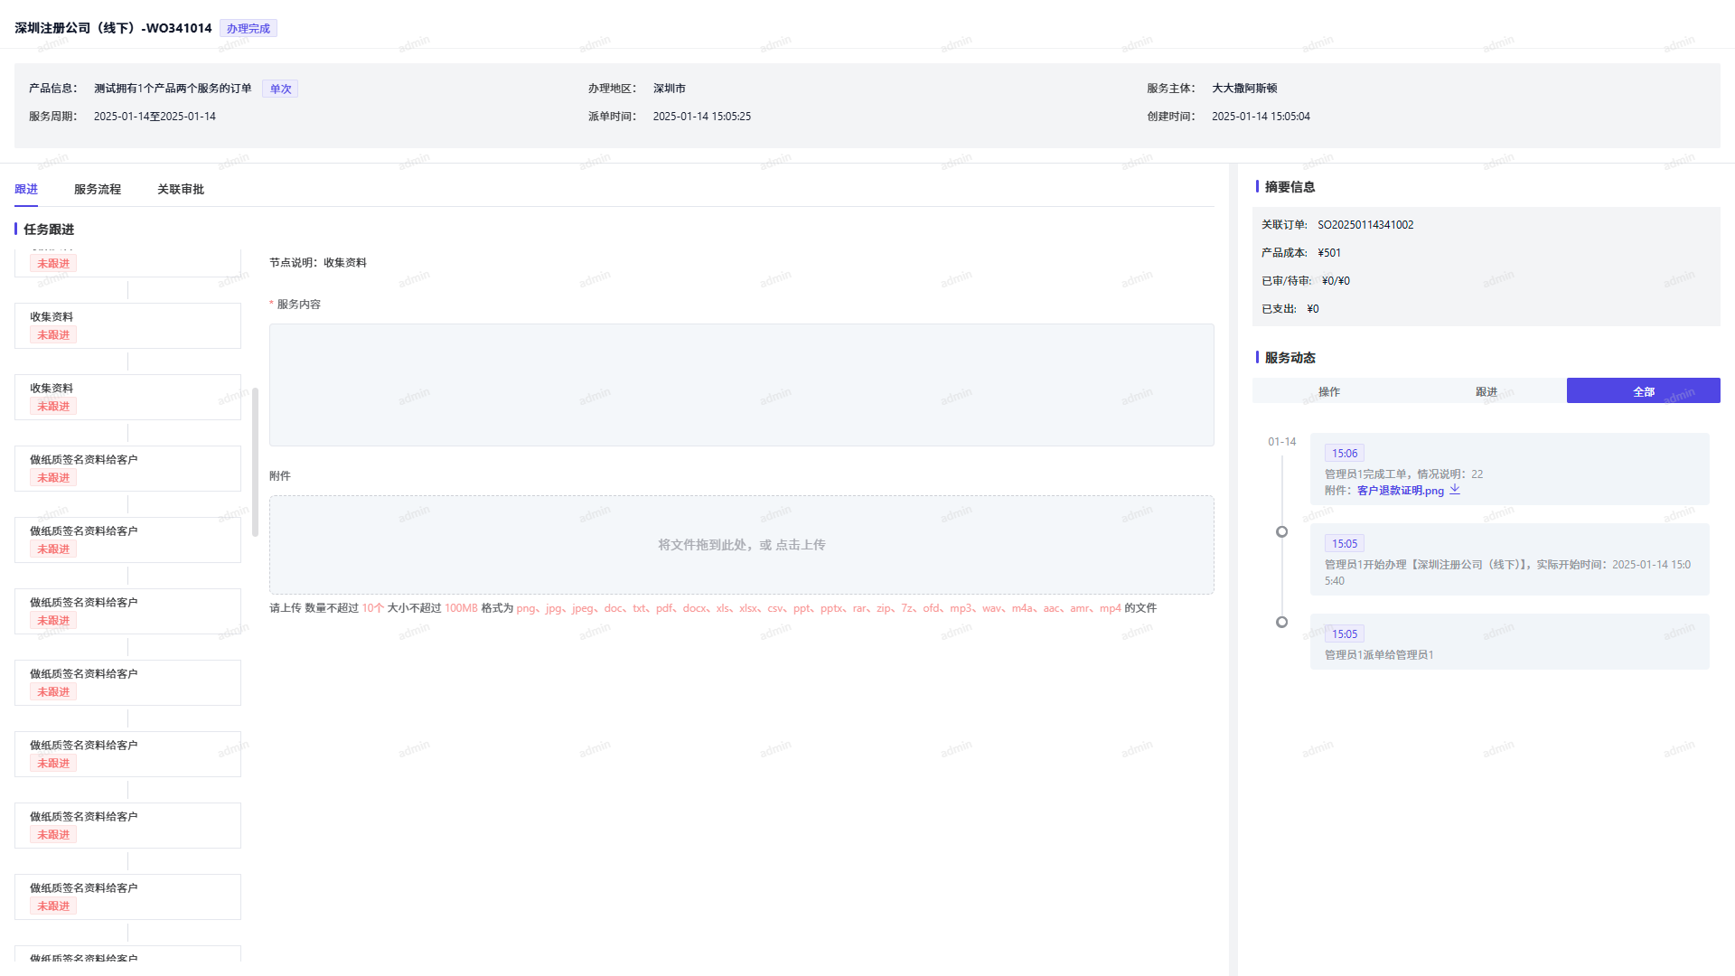The image size is (1735, 976).
Task: Click the download icon beside 客户退款证明.png
Action: click(1455, 490)
